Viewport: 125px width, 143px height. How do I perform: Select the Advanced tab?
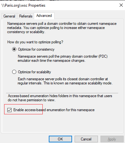pos(44,16)
